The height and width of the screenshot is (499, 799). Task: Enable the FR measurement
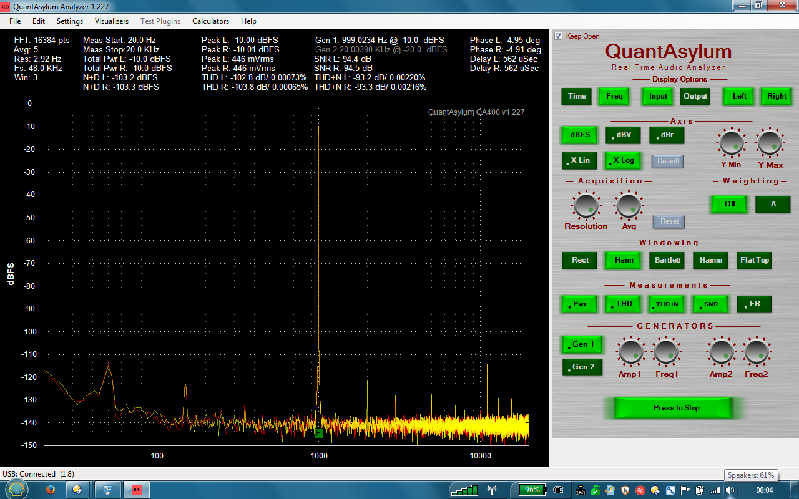click(x=754, y=304)
